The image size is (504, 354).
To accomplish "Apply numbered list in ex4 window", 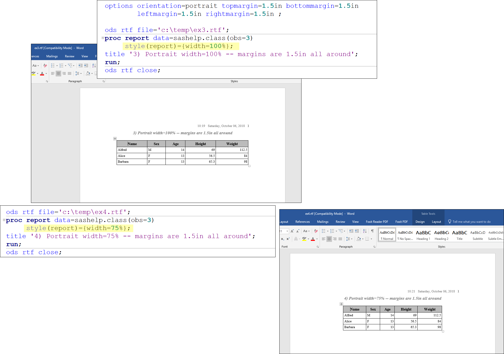I will coord(332,231).
